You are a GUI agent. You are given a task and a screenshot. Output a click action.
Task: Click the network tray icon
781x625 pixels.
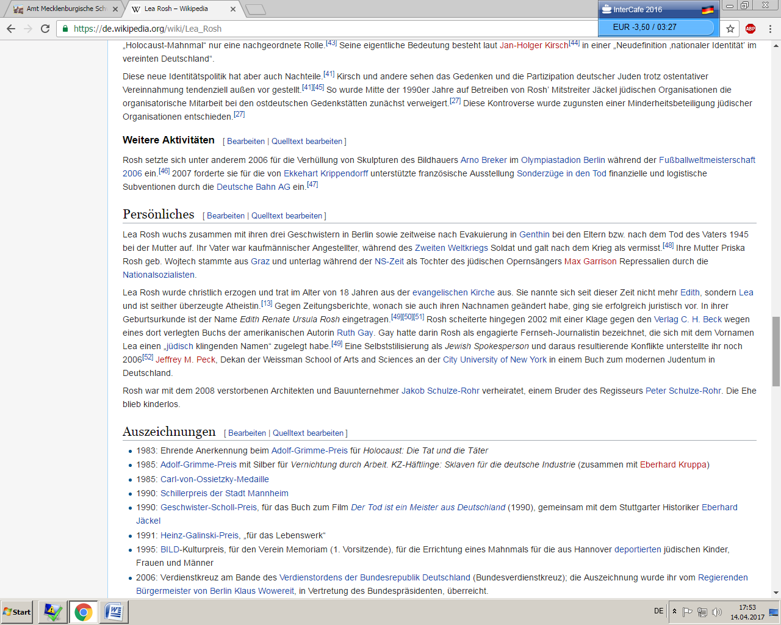tap(702, 612)
